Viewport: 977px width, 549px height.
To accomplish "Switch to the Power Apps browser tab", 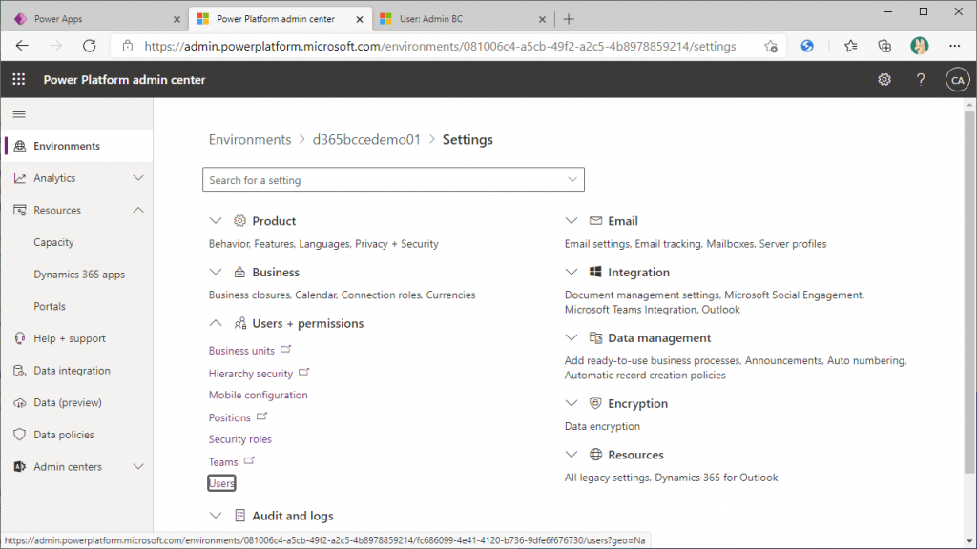I will [94, 19].
